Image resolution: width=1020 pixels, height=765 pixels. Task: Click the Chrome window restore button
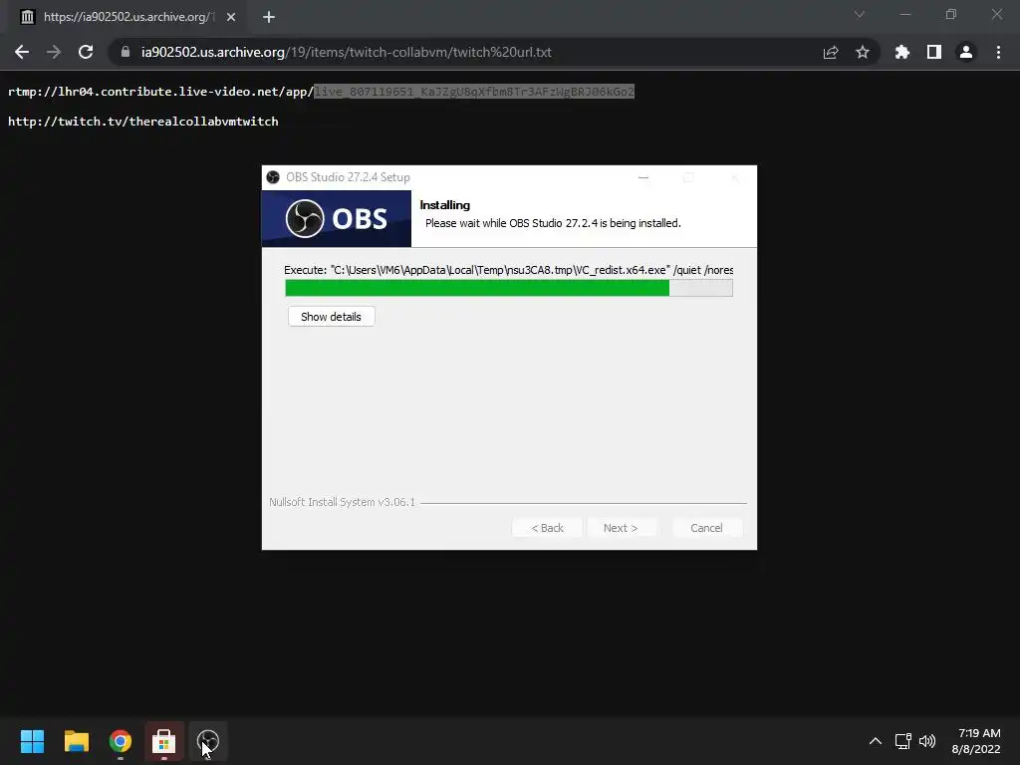pyautogui.click(x=951, y=14)
